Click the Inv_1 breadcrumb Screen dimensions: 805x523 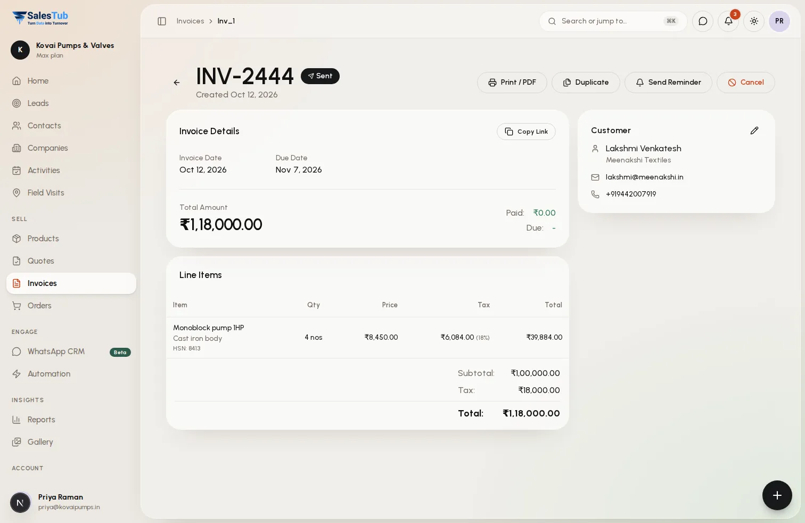point(226,21)
